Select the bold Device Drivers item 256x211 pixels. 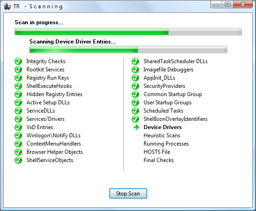pos(163,127)
